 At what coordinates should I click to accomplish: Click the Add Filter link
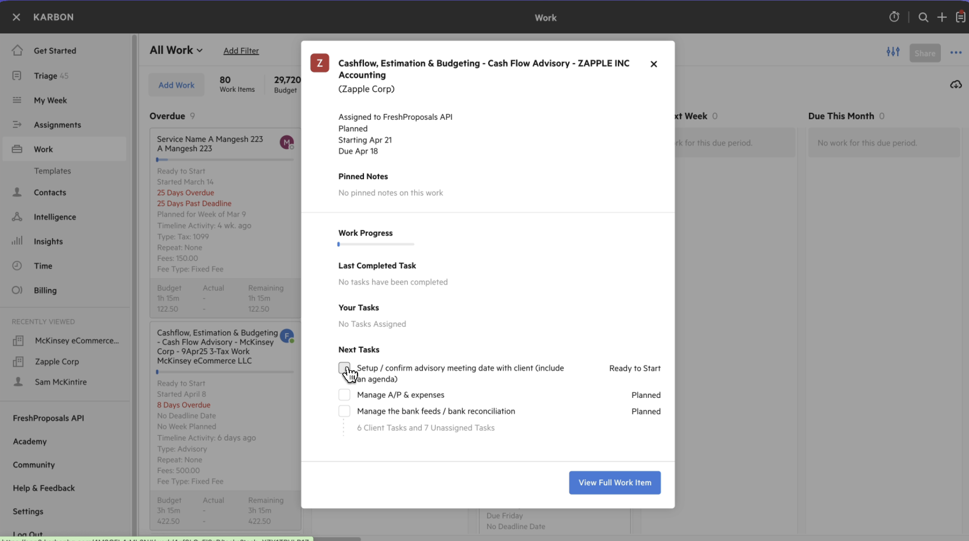pyautogui.click(x=241, y=51)
